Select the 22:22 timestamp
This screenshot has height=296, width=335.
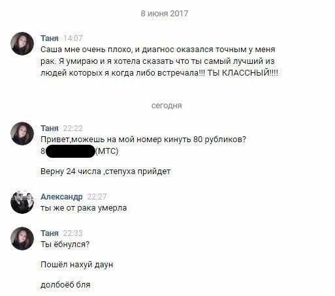tap(73, 128)
